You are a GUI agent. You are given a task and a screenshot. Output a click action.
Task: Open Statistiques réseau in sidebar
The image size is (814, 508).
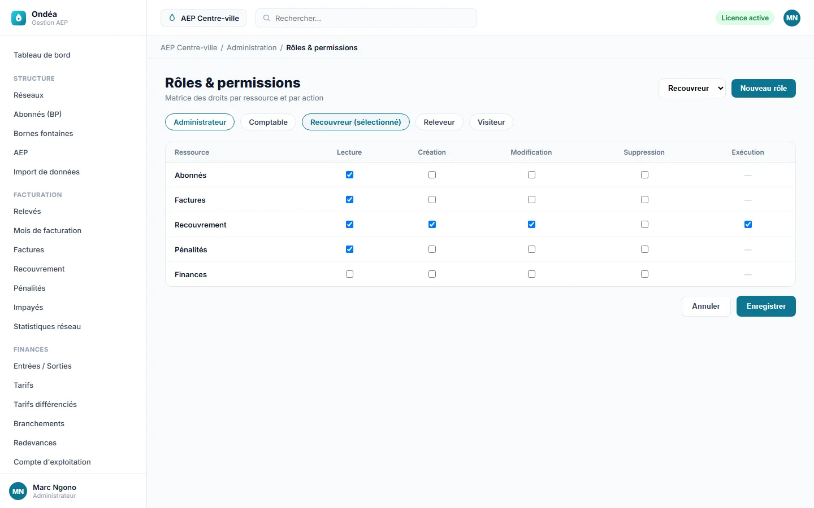pyautogui.click(x=73, y=326)
